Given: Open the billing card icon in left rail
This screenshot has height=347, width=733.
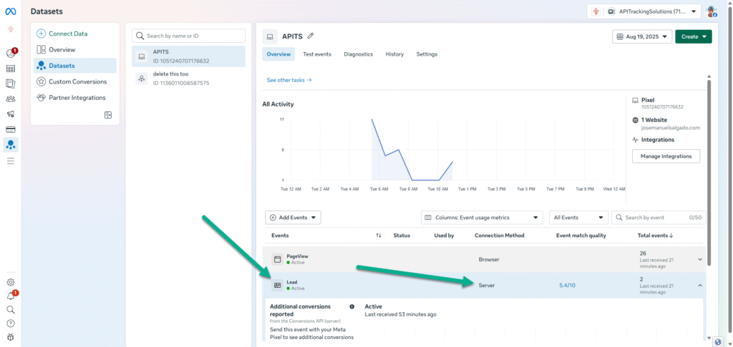Looking at the screenshot, I should click(x=11, y=129).
